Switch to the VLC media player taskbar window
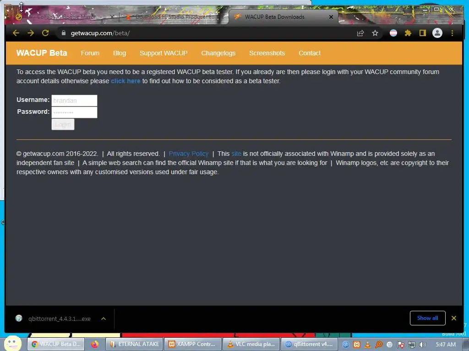This screenshot has height=351, width=469. click(251, 344)
